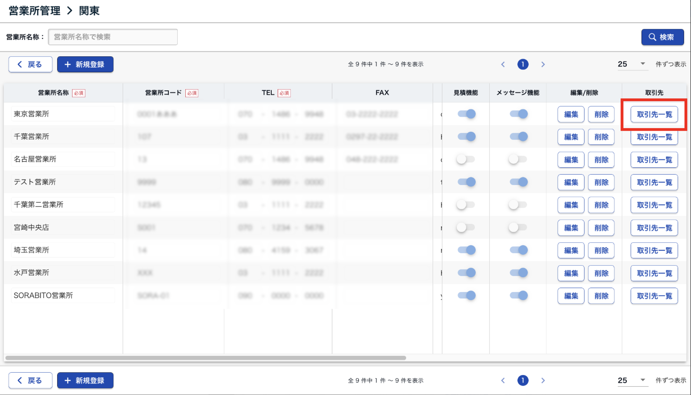Image resolution: width=691 pixels, height=395 pixels.
Task: Disable estimate function for 東京営業所
Action: click(x=466, y=114)
